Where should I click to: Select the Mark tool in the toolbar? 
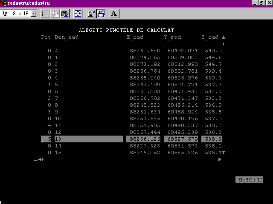click(45, 14)
